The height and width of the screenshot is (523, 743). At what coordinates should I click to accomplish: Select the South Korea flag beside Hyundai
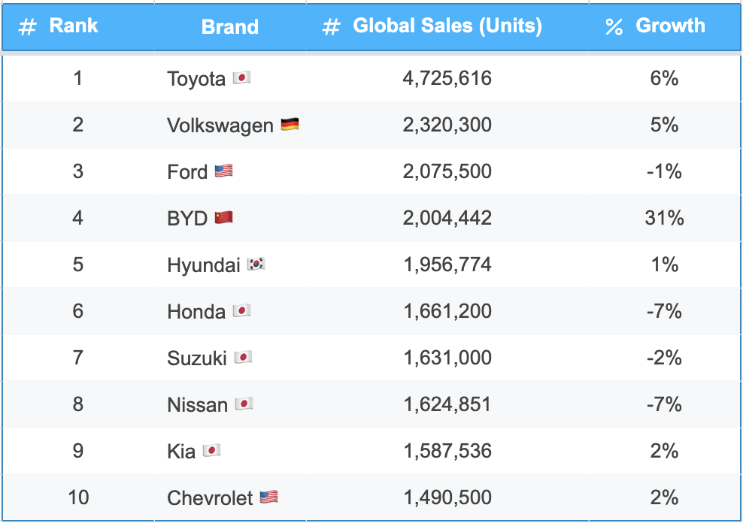[x=256, y=265]
